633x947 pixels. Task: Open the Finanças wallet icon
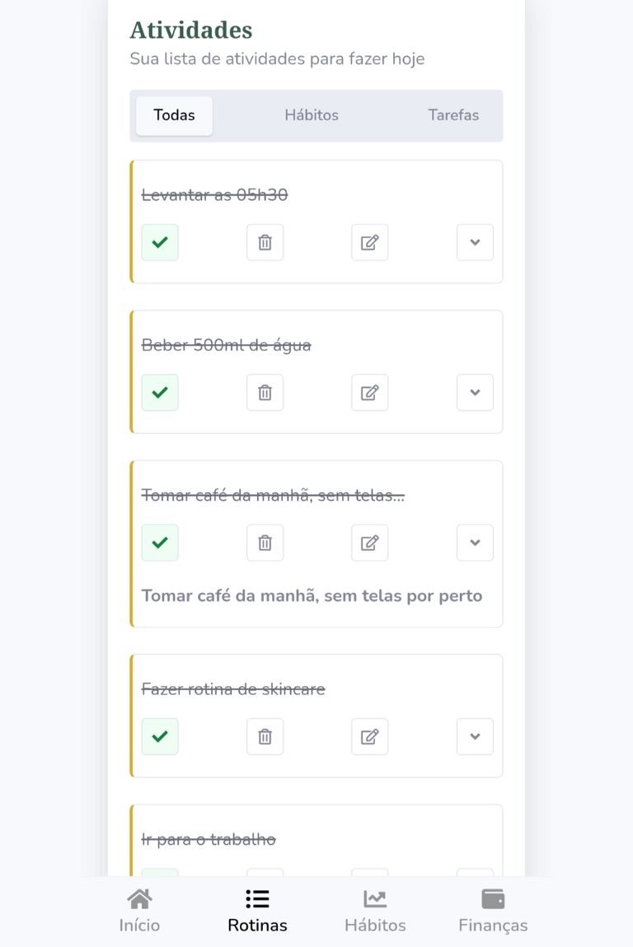tap(492, 898)
